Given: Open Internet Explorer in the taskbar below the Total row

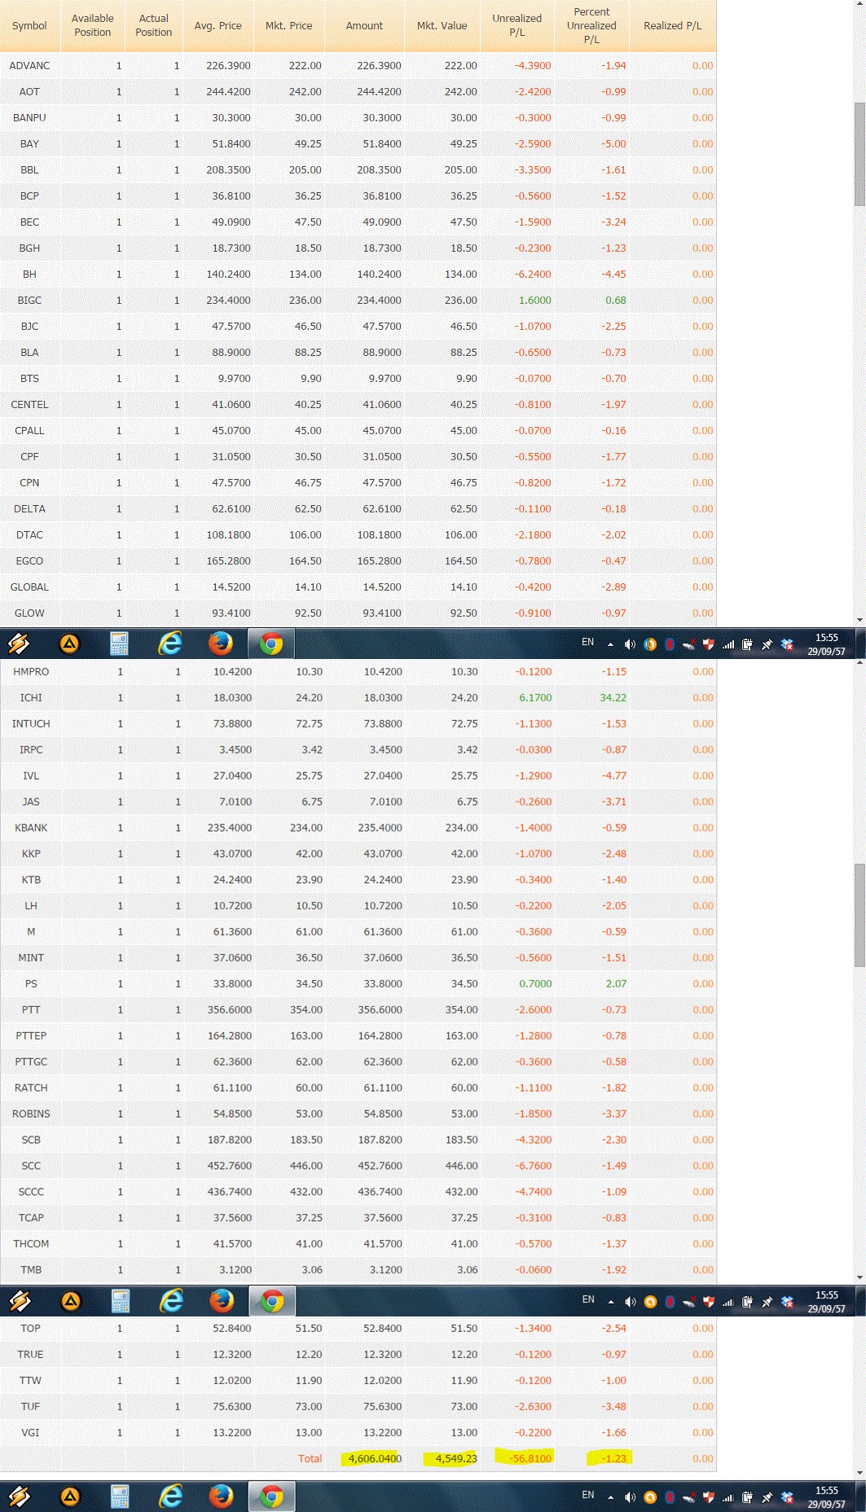Looking at the screenshot, I should (170, 1496).
